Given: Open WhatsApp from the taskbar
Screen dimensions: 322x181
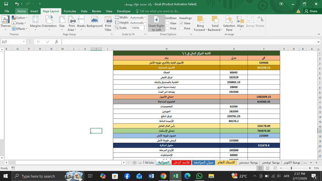Looking at the screenshot, I should point(199,176).
